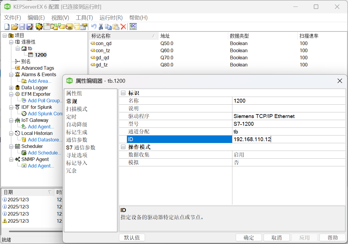Select the con_qd tag row
The height and width of the screenshot is (244, 348).
click(103, 43)
